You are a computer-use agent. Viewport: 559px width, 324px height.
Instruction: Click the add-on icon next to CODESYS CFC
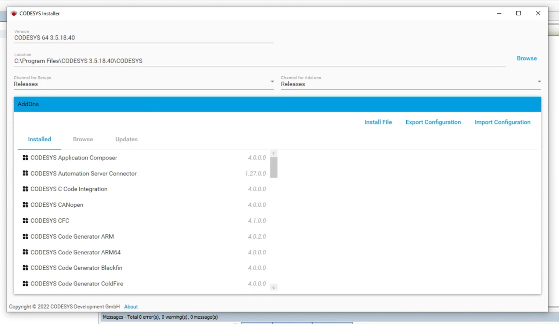coord(25,220)
